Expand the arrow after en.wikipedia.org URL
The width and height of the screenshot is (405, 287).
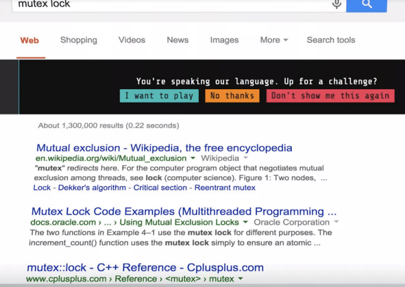pos(193,158)
